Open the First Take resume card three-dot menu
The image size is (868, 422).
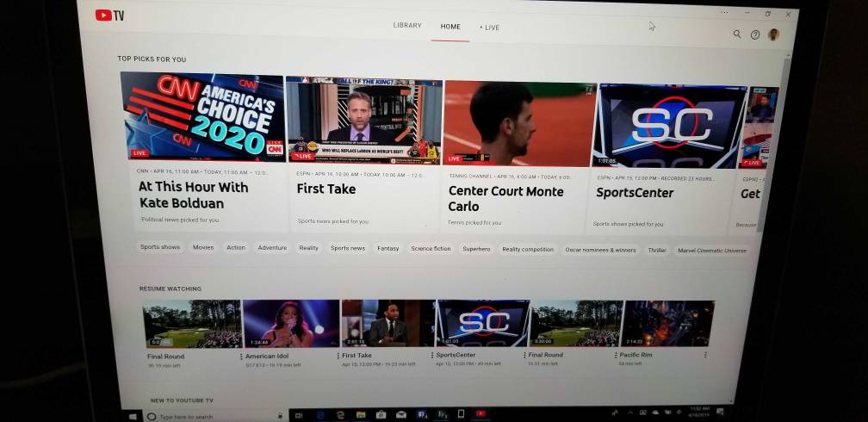[431, 355]
